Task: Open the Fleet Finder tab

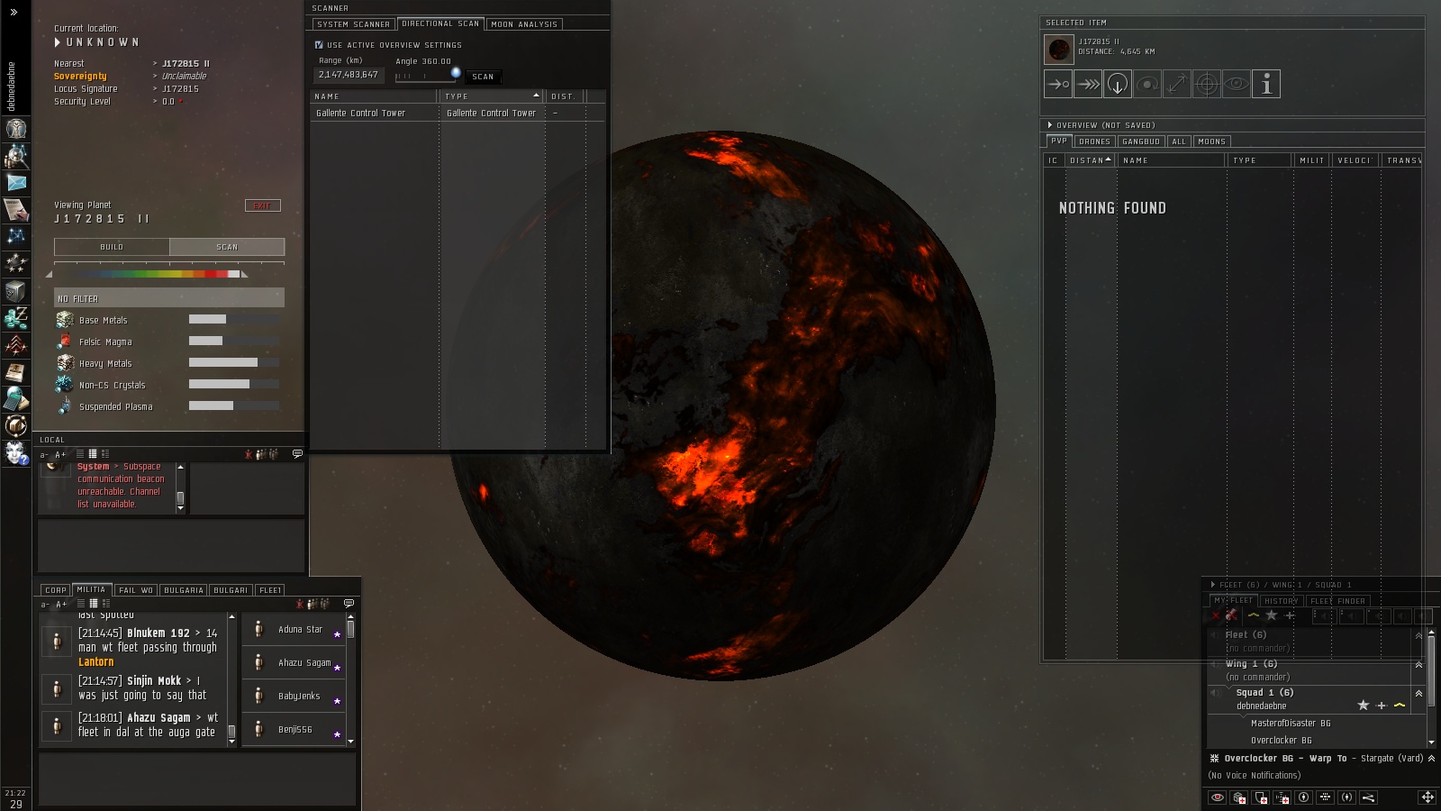Action: (x=1337, y=601)
